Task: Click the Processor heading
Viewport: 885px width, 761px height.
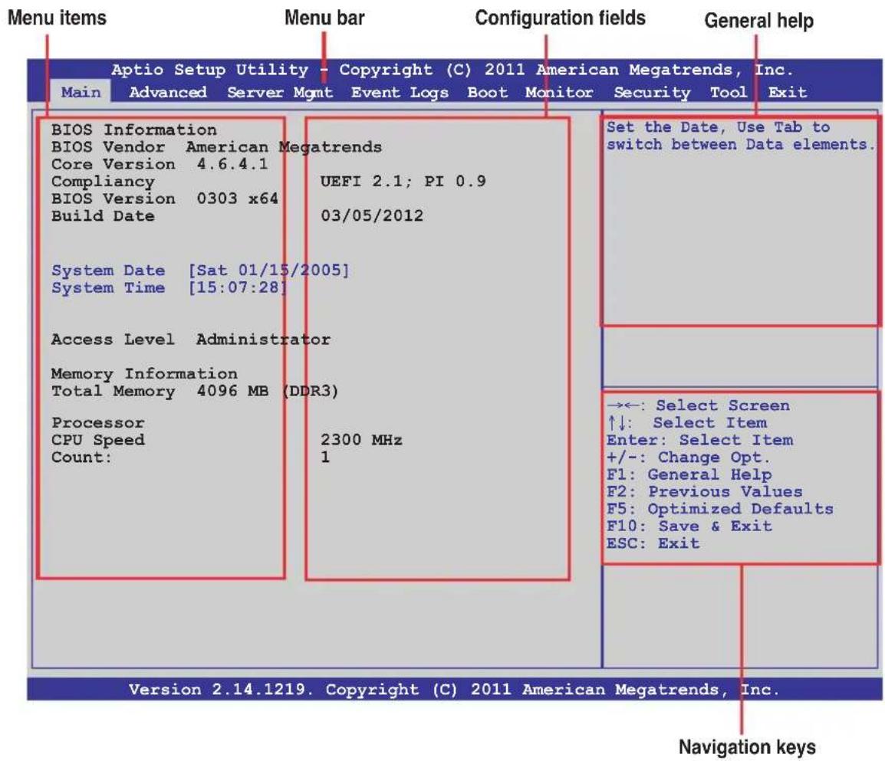Action: point(97,423)
